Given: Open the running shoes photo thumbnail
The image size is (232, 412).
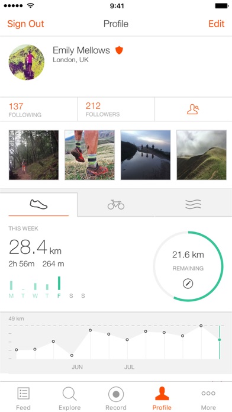Looking at the screenshot, I should (89, 155).
